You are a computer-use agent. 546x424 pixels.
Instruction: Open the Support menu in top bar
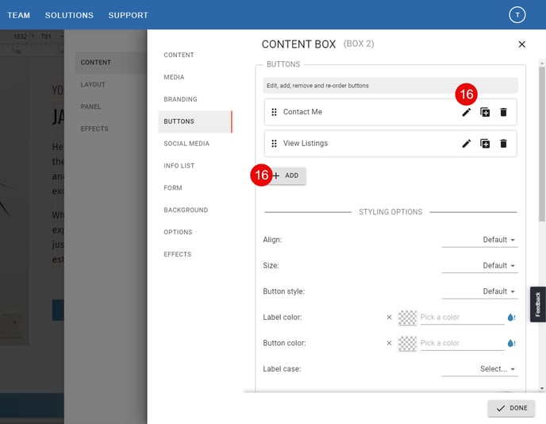[x=128, y=15]
